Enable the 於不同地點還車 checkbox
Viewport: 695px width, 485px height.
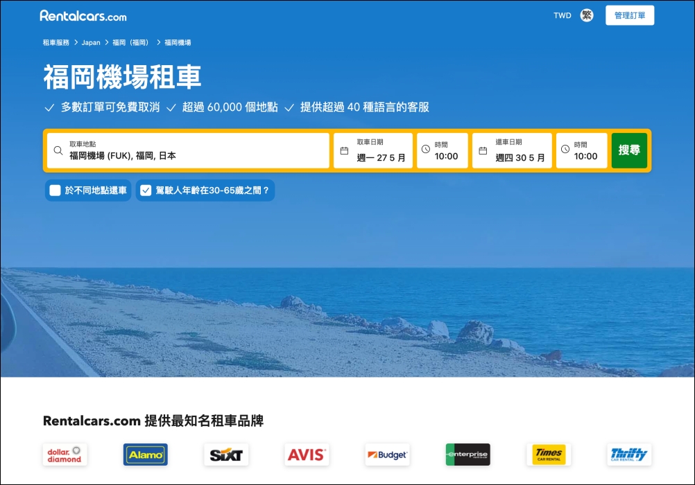click(55, 191)
